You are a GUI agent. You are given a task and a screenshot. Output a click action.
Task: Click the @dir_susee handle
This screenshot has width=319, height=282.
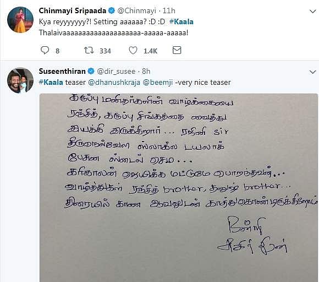(x=116, y=71)
